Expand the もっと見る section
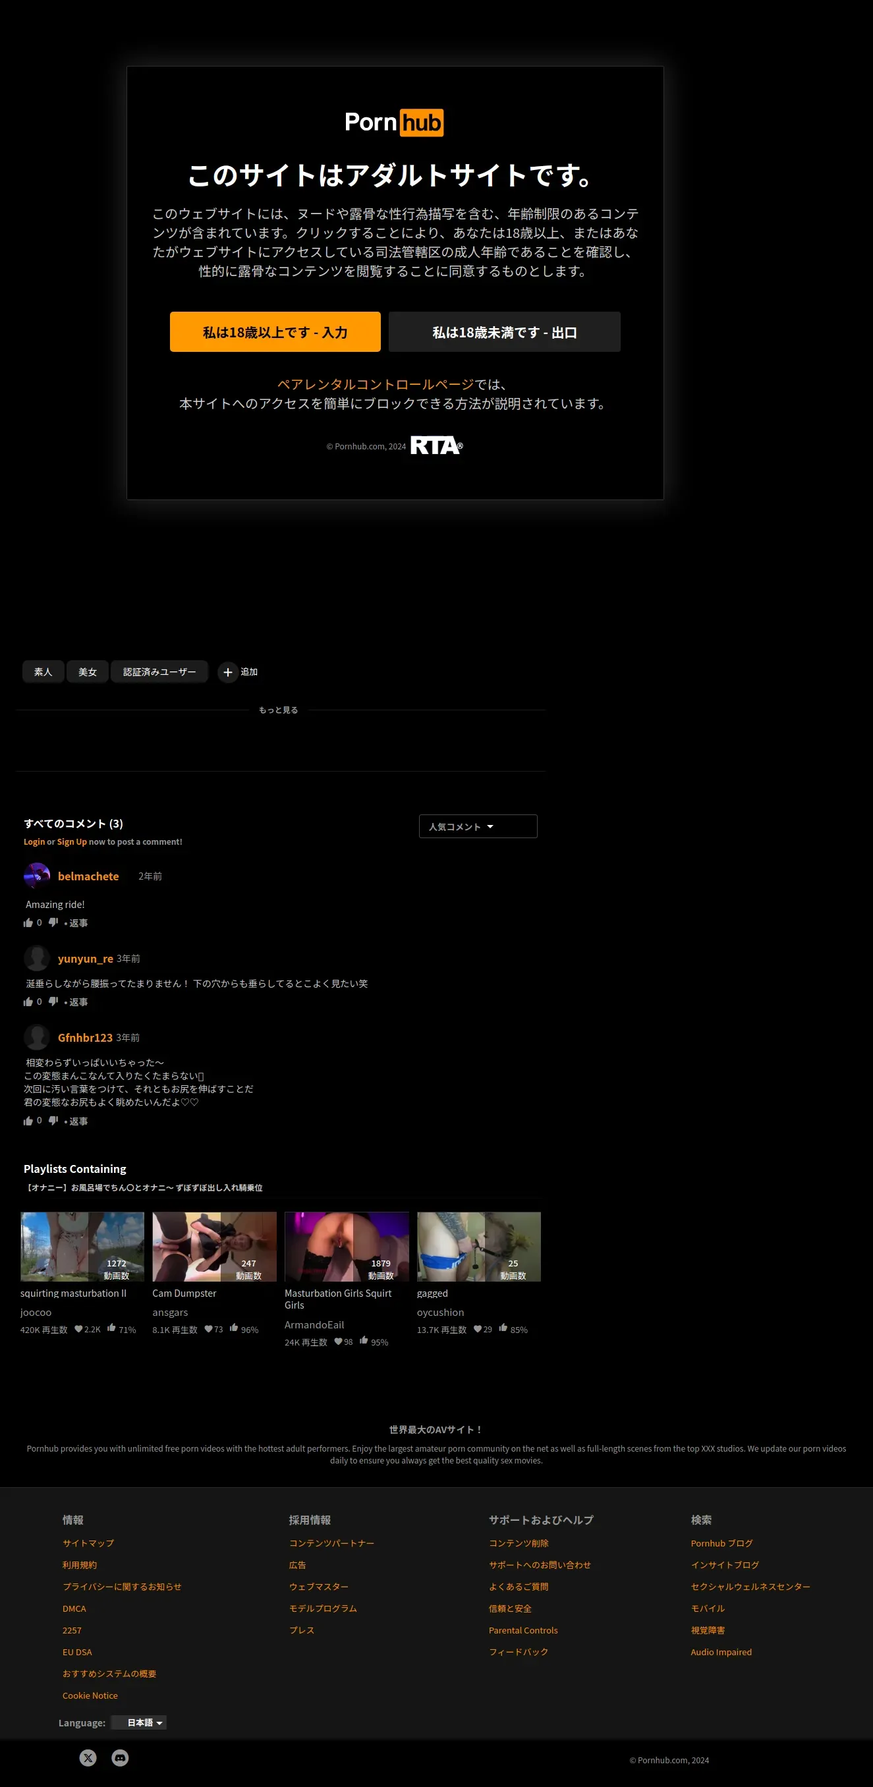This screenshot has width=873, height=1787. 278,710
